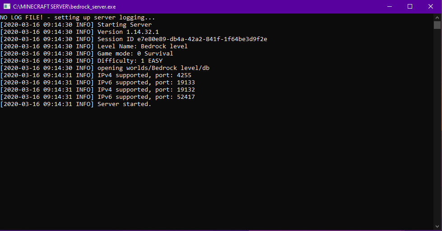Open the console window system menu icon
Image resolution: width=442 pixels, height=231 pixels.
click(x=7, y=6)
